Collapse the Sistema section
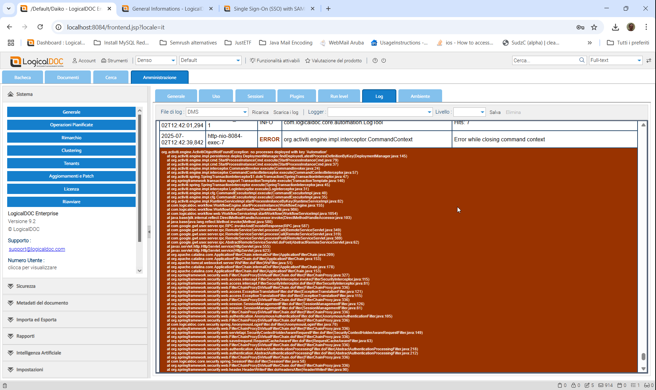The image size is (656, 390). pos(75,94)
